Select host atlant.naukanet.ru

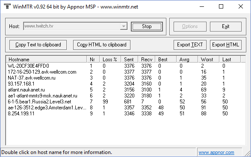pyautogui.click(x=26, y=90)
